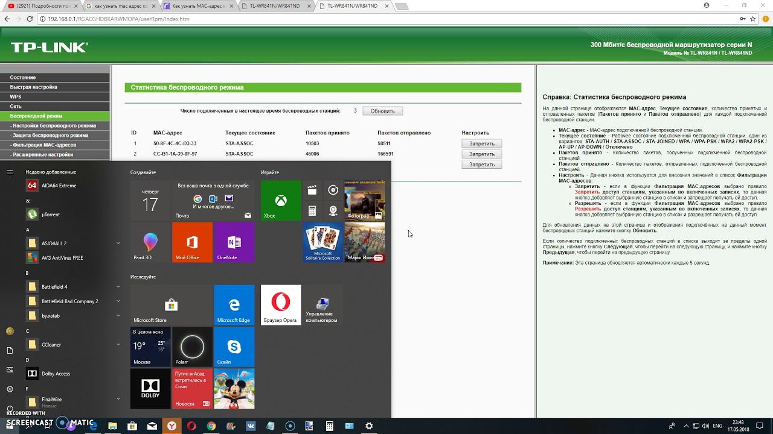Launch the Opera browser tile
773x434 pixels.
coord(281,305)
